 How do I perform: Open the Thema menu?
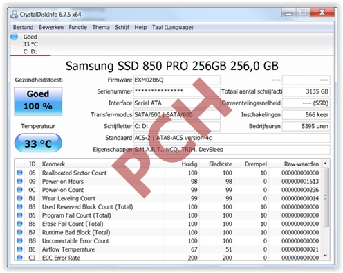tap(101, 27)
